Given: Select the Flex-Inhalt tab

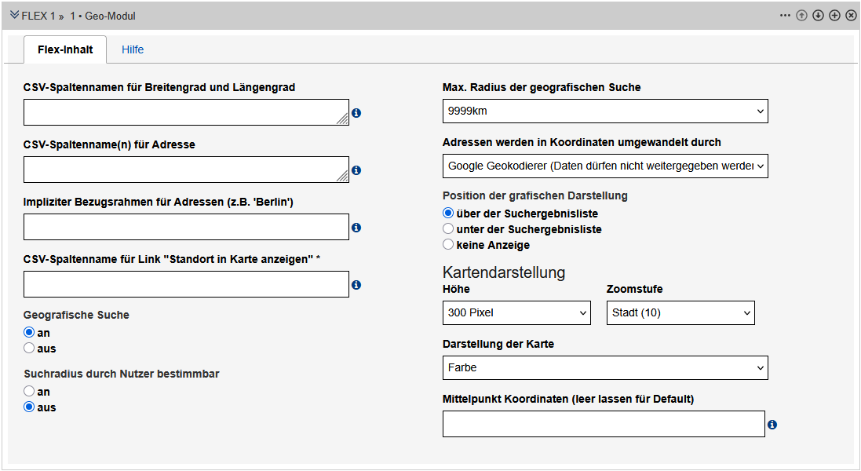Looking at the screenshot, I should point(64,49).
